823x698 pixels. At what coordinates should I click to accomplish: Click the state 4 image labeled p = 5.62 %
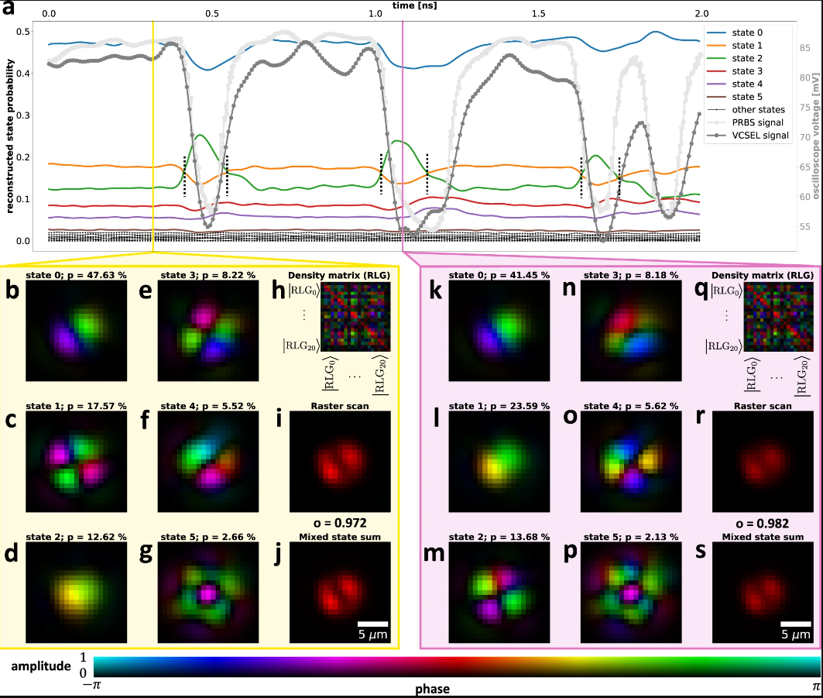pos(631,461)
